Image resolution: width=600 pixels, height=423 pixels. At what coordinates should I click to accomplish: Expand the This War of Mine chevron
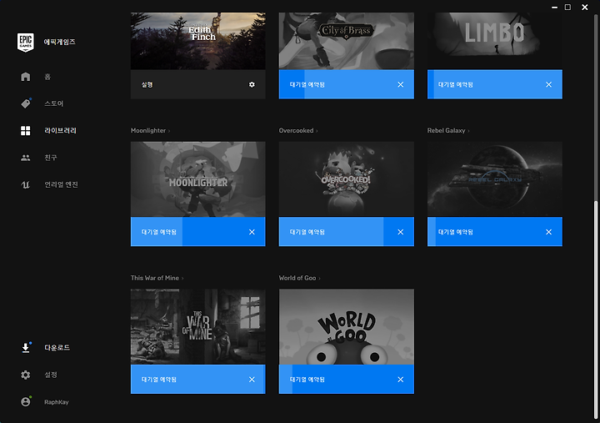(182, 279)
